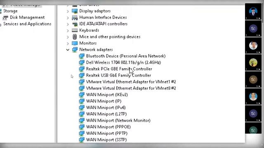Select the Network adapters label
This screenshot has width=264, height=148.
[x=96, y=50]
